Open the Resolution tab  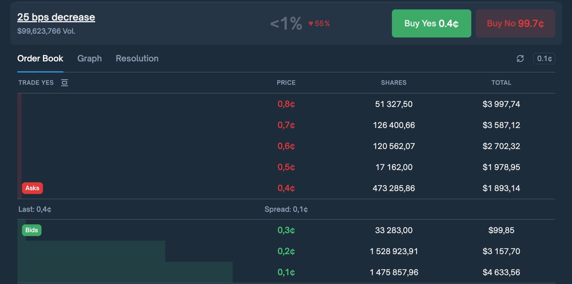(x=137, y=59)
